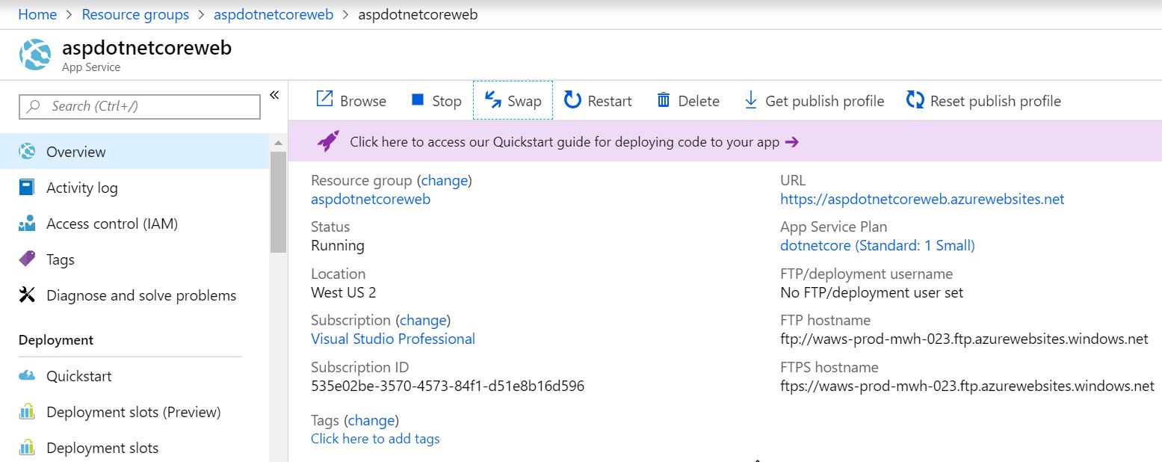Click change link next to Tags
Image resolution: width=1162 pixels, height=462 pixels.
coord(371,420)
